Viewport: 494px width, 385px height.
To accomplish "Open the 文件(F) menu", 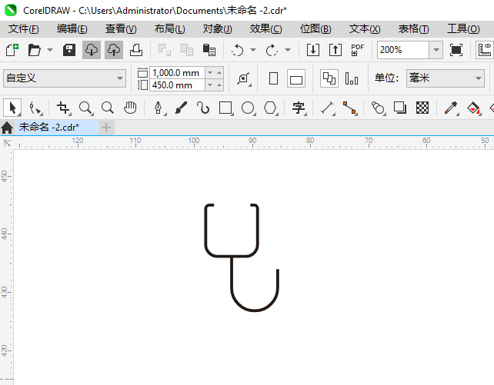I will click(24, 29).
